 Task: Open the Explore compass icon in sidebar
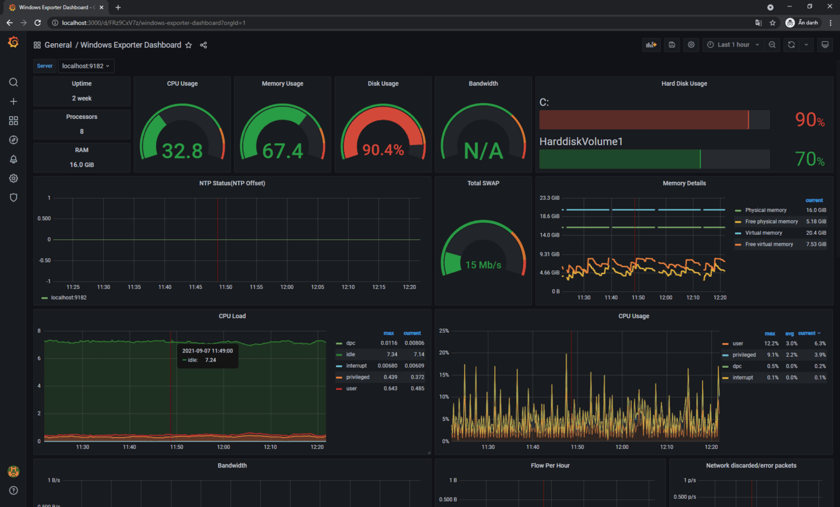click(13, 139)
